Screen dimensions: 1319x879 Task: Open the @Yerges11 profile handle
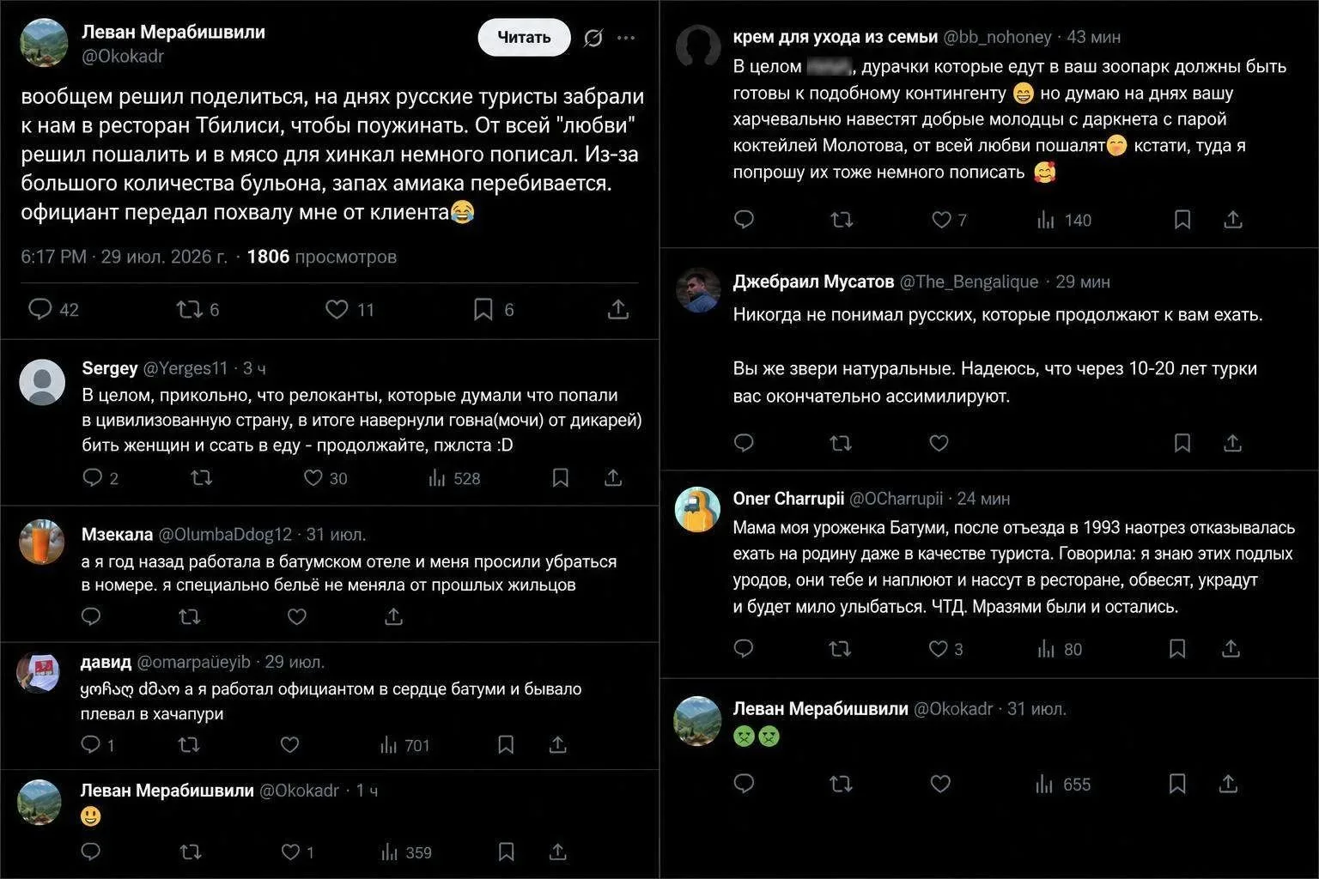pyautogui.click(x=185, y=368)
